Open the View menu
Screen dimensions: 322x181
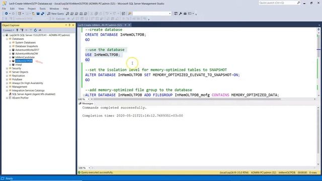click(21, 9)
